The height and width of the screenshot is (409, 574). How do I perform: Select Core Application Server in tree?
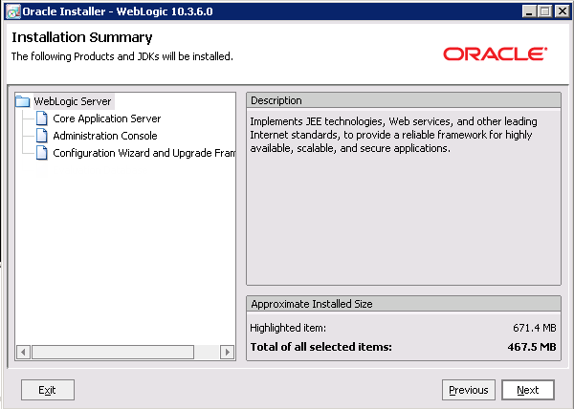[x=107, y=118]
